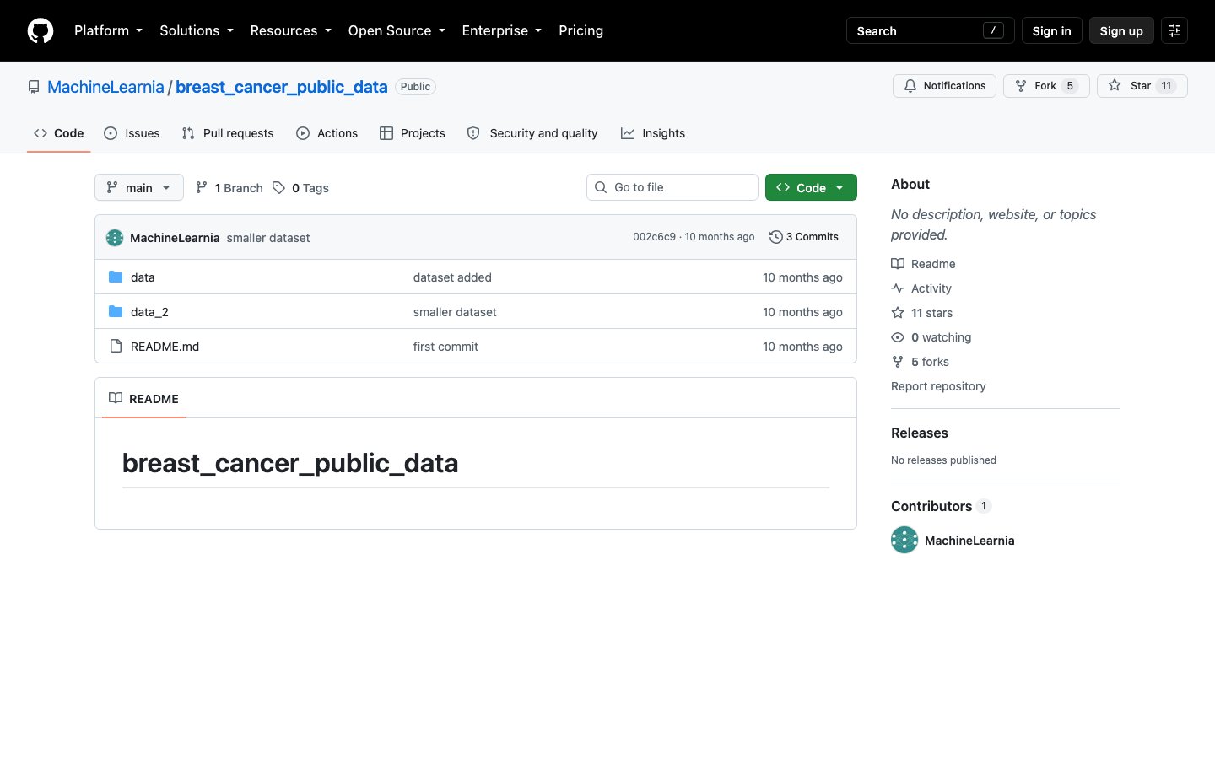The image size is (1215, 759).
Task: Click the tag icon next to Tags
Action: 278,187
